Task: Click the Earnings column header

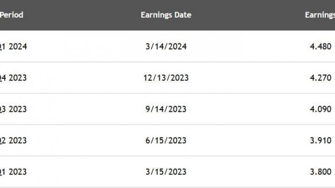Action: pos(320,15)
